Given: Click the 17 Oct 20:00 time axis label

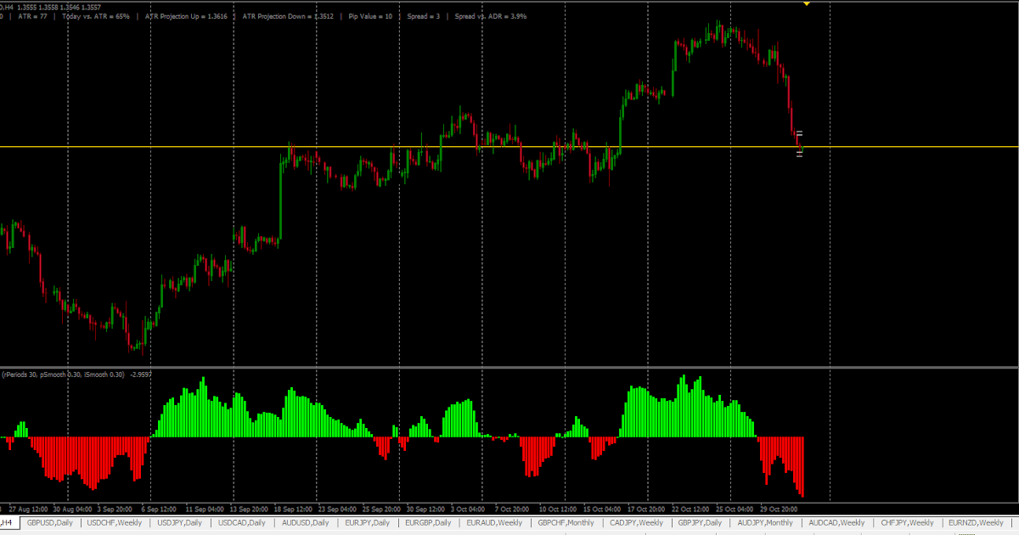Looking at the screenshot, I should point(647,510).
